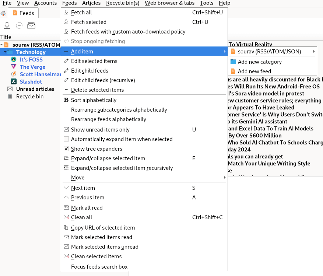Select Unread articles in feed tree
Screen dimensions: 323x276
pyautogui.click(x=35, y=89)
